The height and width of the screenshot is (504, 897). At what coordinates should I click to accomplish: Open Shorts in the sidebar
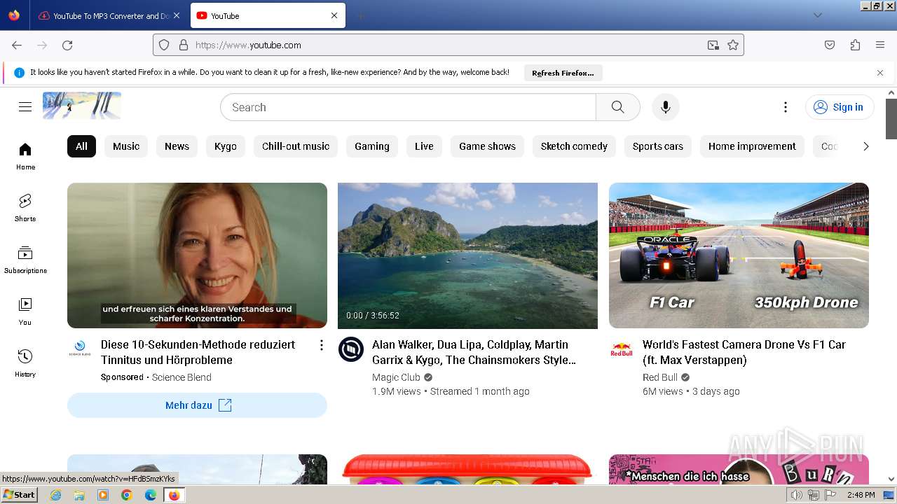(25, 208)
